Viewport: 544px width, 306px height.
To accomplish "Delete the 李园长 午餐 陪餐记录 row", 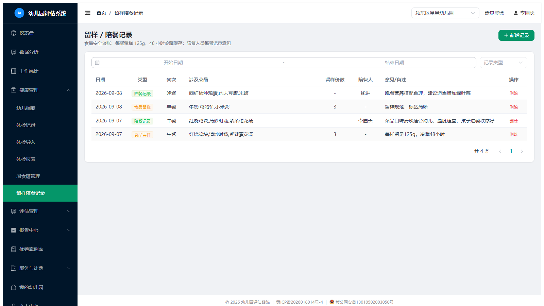I will [x=514, y=121].
